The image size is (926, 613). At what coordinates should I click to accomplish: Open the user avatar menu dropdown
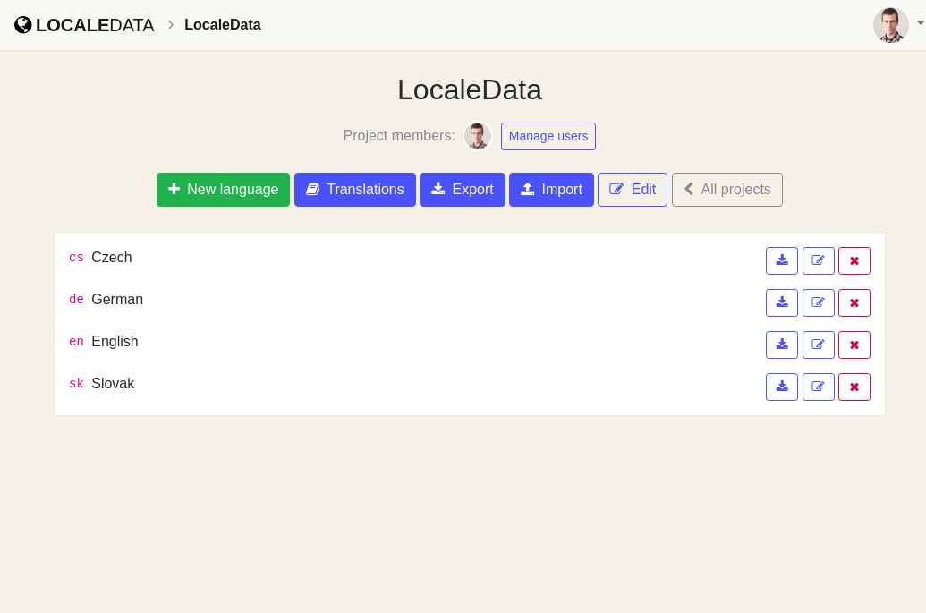897,25
